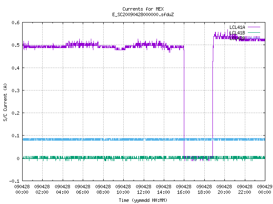Click the x-axis time label '04:00'
The image size is (273, 204).
click(62, 192)
